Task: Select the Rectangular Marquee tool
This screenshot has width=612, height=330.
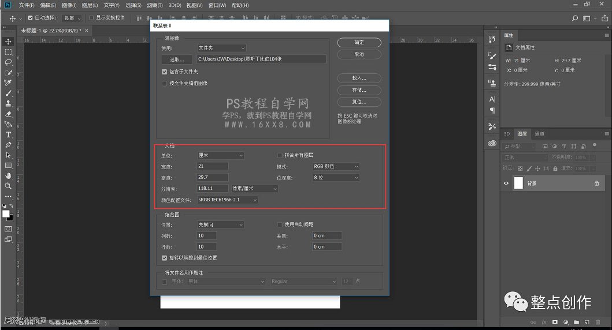Action: [x=8, y=52]
